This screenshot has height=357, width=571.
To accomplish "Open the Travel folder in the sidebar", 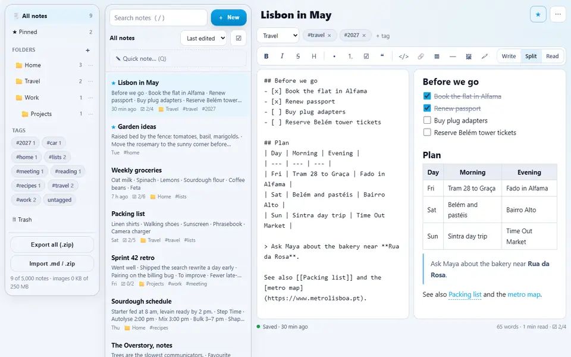I will pos(32,82).
